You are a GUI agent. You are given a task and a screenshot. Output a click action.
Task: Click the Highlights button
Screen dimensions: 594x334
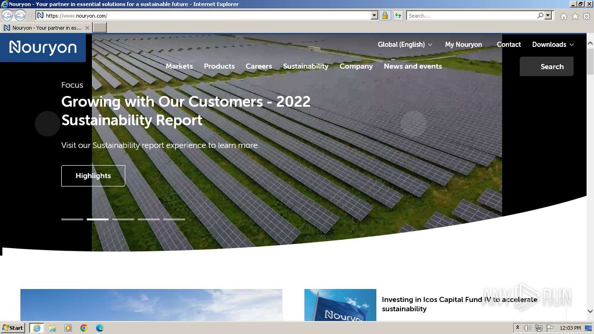coord(93,176)
